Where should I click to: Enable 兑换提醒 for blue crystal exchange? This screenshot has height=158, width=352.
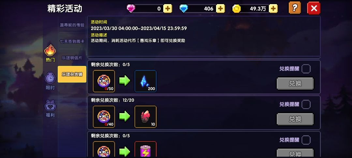click(306, 69)
